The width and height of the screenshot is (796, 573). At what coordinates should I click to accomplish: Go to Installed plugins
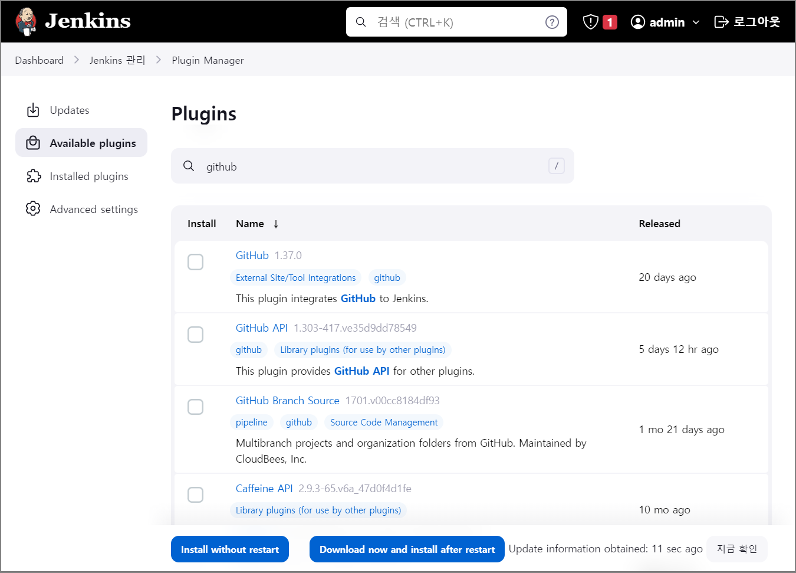tap(81, 176)
